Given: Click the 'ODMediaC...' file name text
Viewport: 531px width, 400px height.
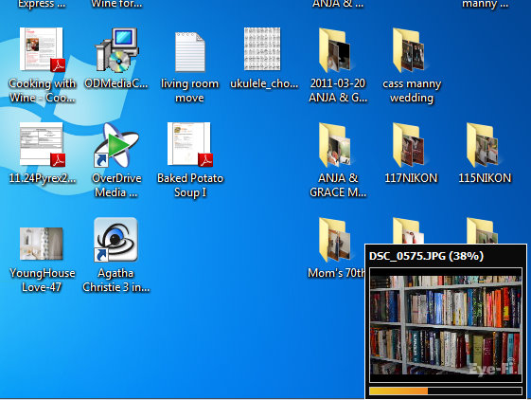Looking at the screenshot, I should coord(116,83).
